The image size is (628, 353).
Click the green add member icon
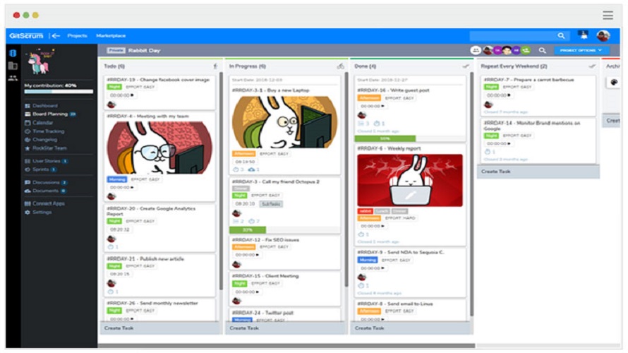click(526, 51)
